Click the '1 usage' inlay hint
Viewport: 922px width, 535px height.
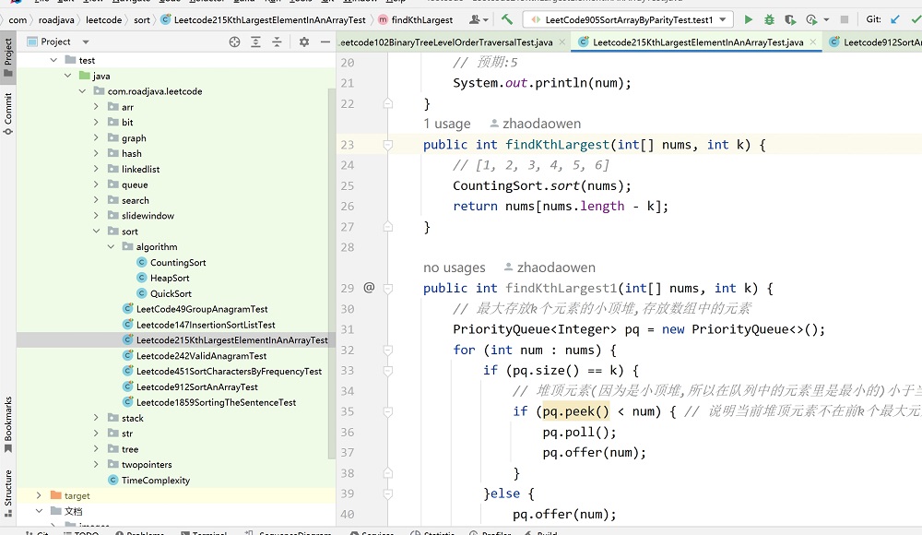tap(447, 124)
